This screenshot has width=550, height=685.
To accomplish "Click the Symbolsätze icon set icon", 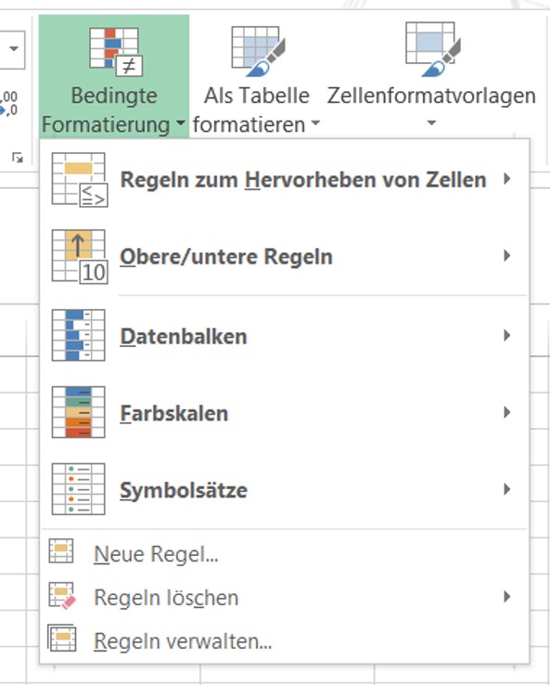I will tap(79, 489).
